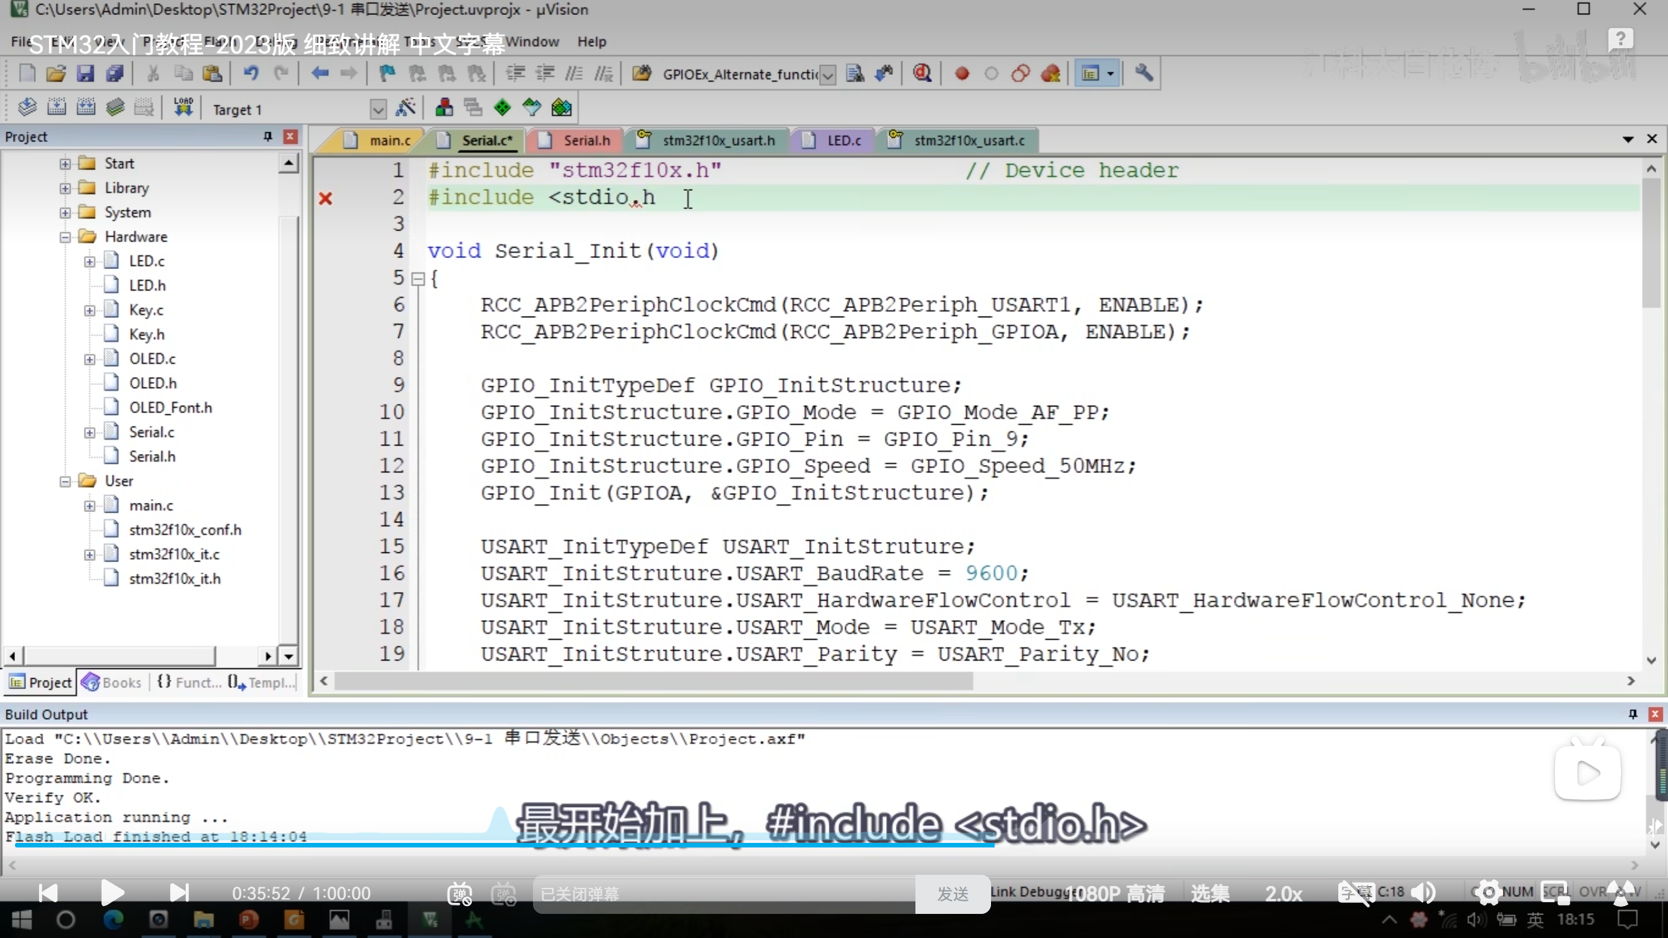Click the Configuration wrench icon
This screenshot has width=1668, height=938.
[x=1143, y=74]
